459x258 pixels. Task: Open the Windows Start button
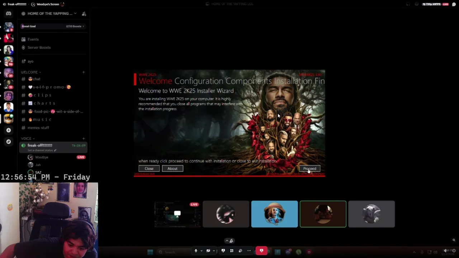pos(150,252)
